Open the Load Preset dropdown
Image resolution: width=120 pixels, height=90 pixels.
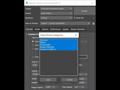point(56,13)
